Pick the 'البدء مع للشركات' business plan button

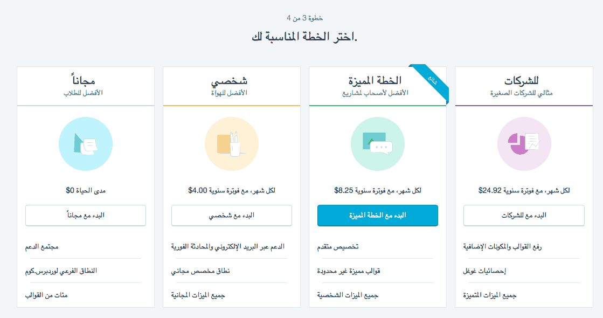pyautogui.click(x=524, y=216)
